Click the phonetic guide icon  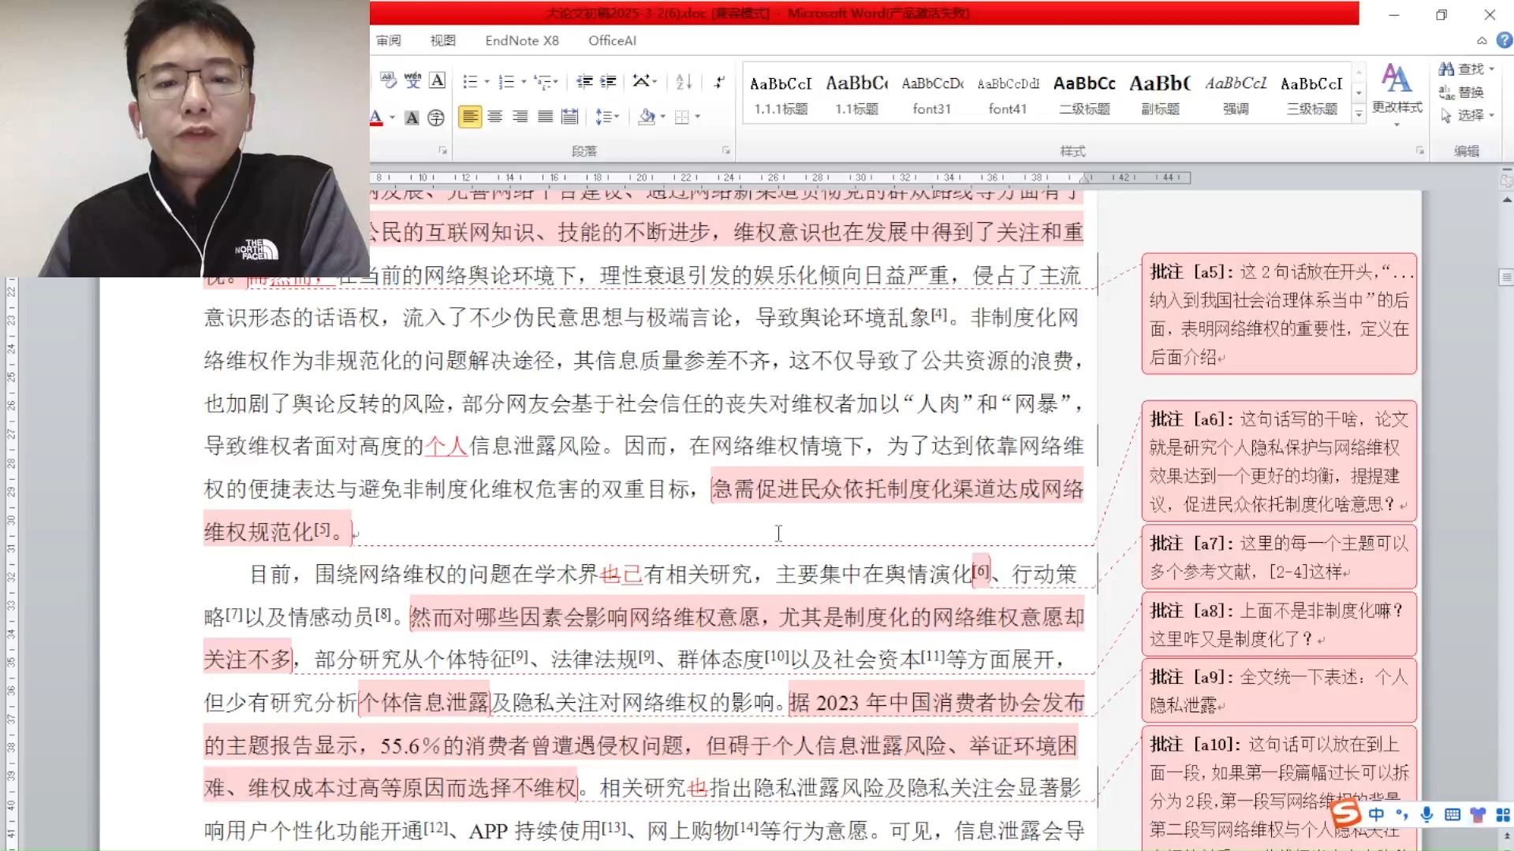(x=412, y=80)
